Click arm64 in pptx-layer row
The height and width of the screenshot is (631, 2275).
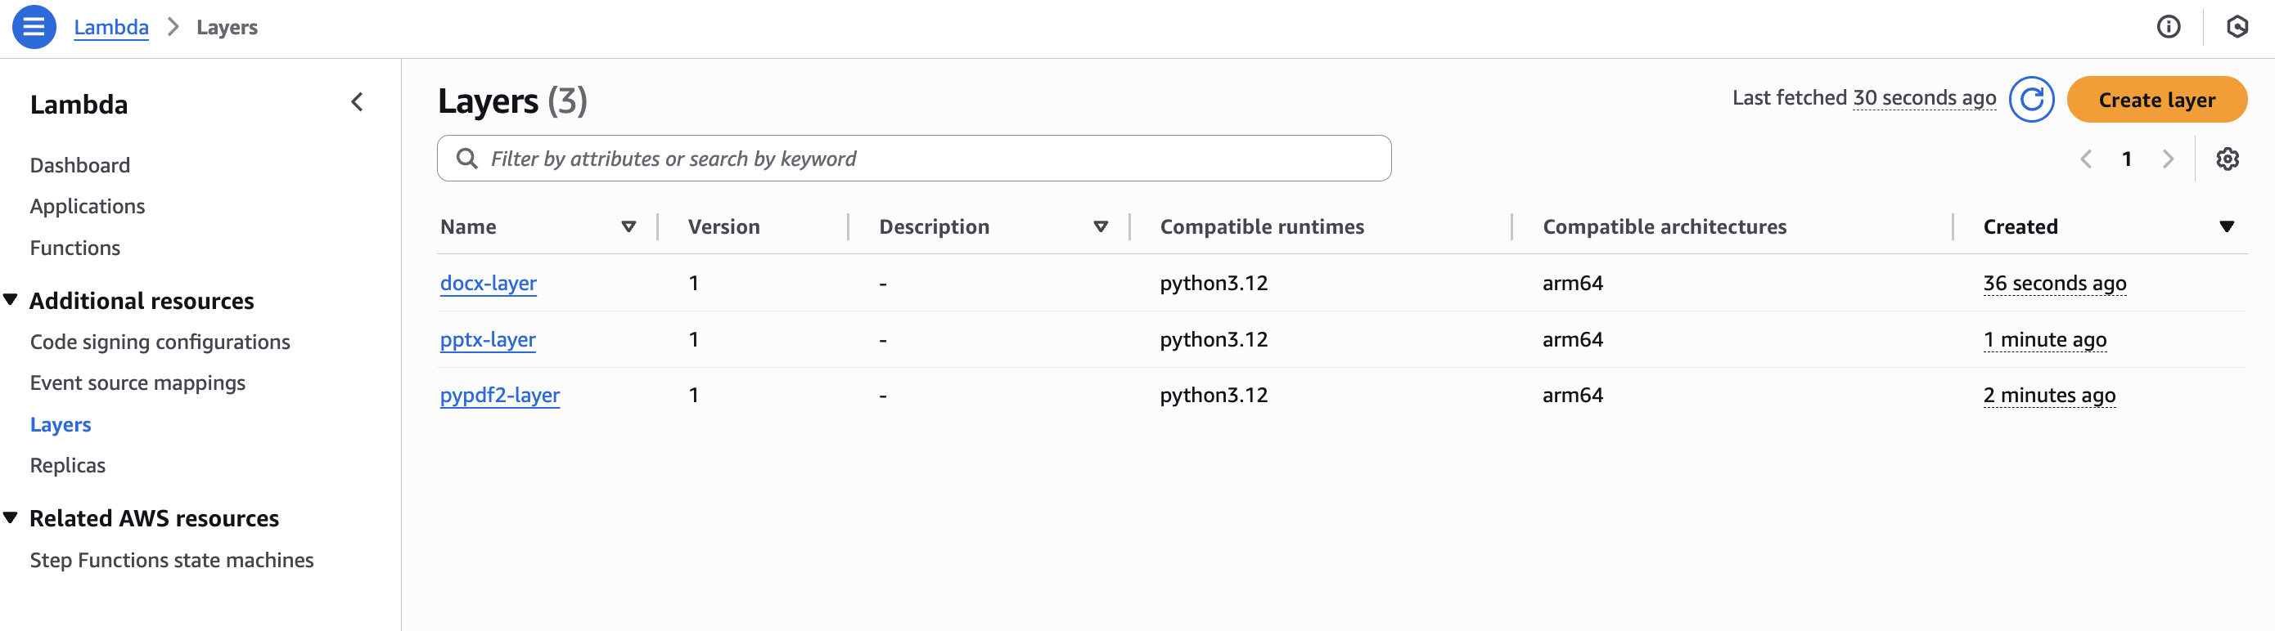pyautogui.click(x=1572, y=340)
